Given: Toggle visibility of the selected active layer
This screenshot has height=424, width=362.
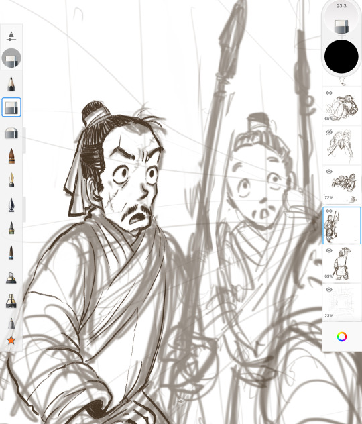Looking at the screenshot, I should 328,211.
